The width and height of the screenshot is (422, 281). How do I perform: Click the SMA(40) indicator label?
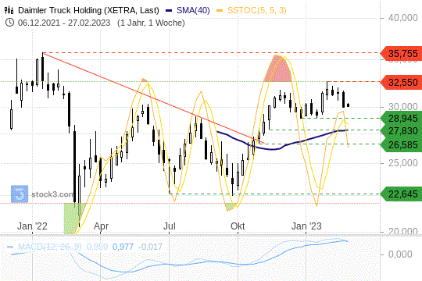pyautogui.click(x=193, y=10)
